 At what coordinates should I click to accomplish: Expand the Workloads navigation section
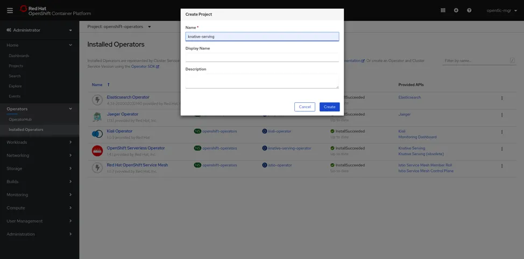(39, 142)
